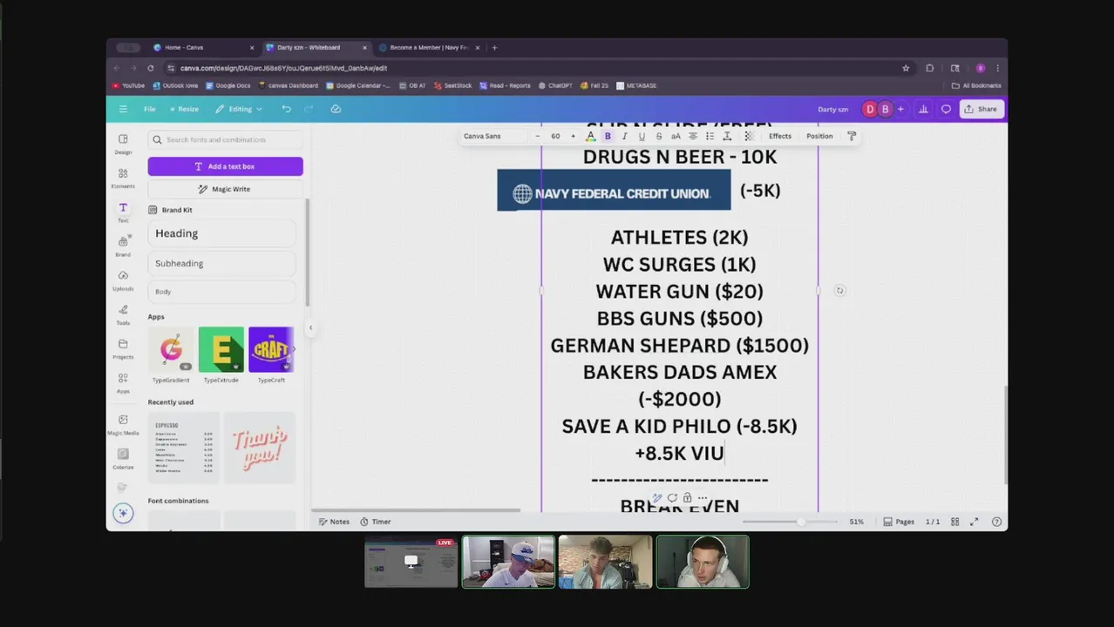The height and width of the screenshot is (627, 1114).
Task: Toggle strikethrough formatting
Action: coord(658,136)
